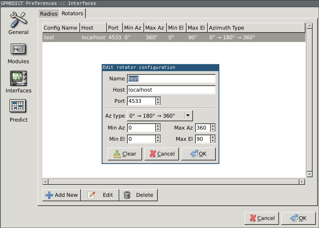Confirm rotator dialog with OK

[198, 154]
